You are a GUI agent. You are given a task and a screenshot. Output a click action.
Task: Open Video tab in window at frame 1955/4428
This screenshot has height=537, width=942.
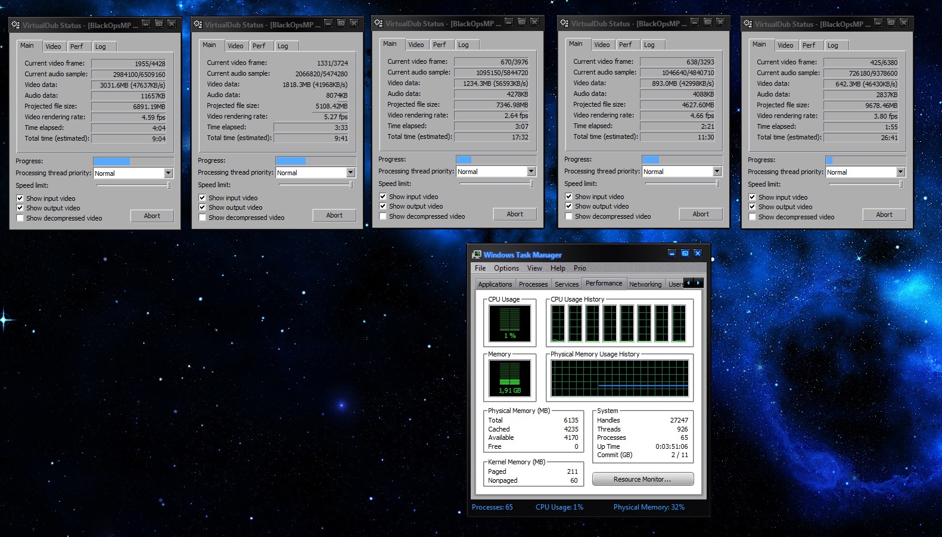[x=53, y=46]
